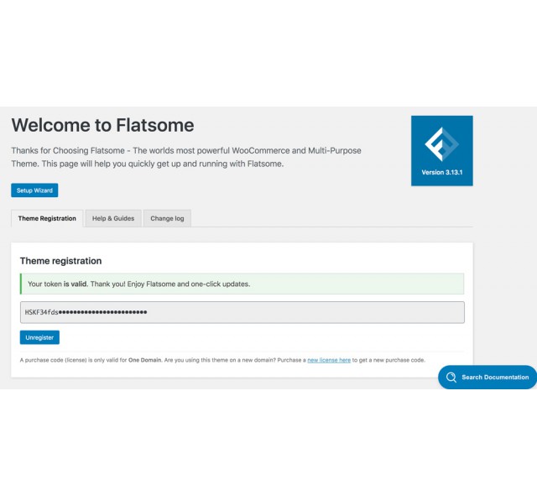Click the 'Thanks for Choosing Flatsome' paragraph
The height and width of the screenshot is (495, 537).
click(x=186, y=157)
